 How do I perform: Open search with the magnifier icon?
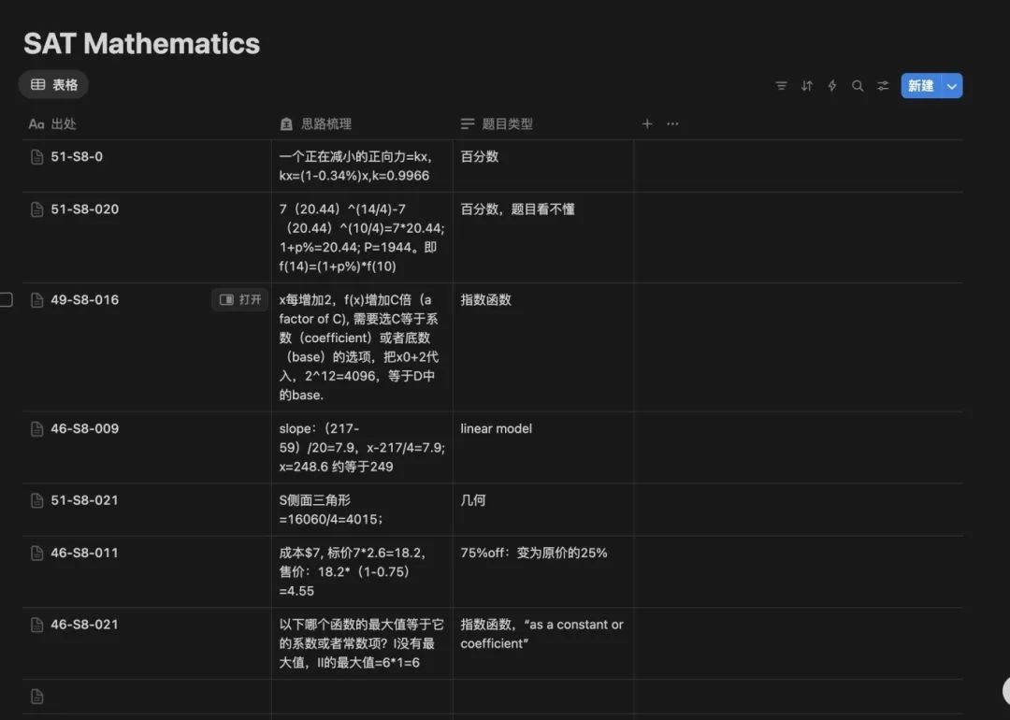coord(858,86)
